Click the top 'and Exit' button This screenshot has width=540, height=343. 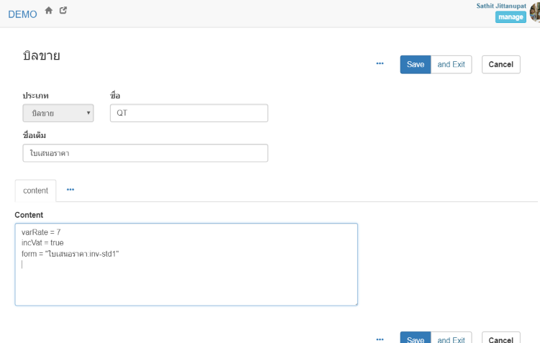click(x=451, y=65)
